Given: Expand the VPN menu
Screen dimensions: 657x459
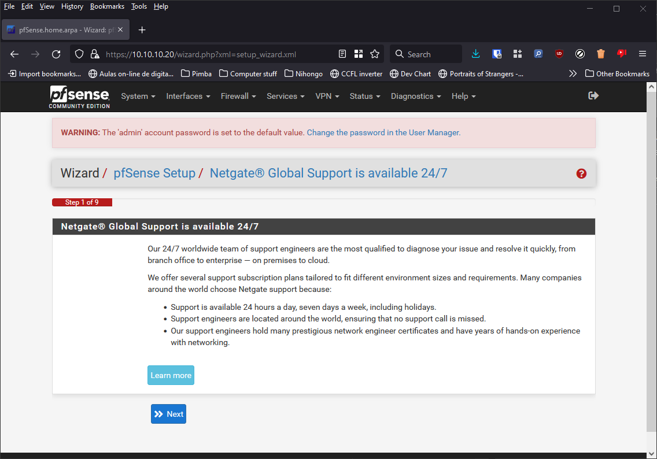Looking at the screenshot, I should tap(327, 96).
